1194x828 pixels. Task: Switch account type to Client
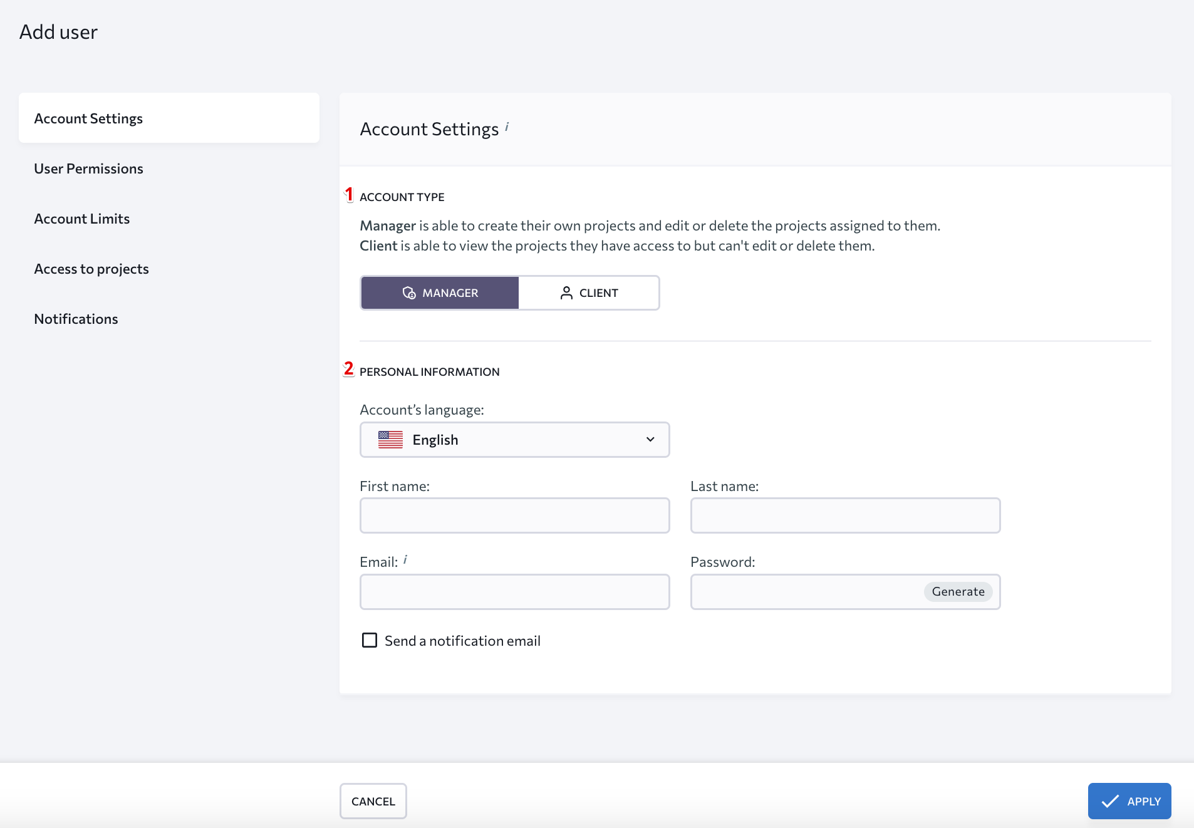[x=589, y=293]
